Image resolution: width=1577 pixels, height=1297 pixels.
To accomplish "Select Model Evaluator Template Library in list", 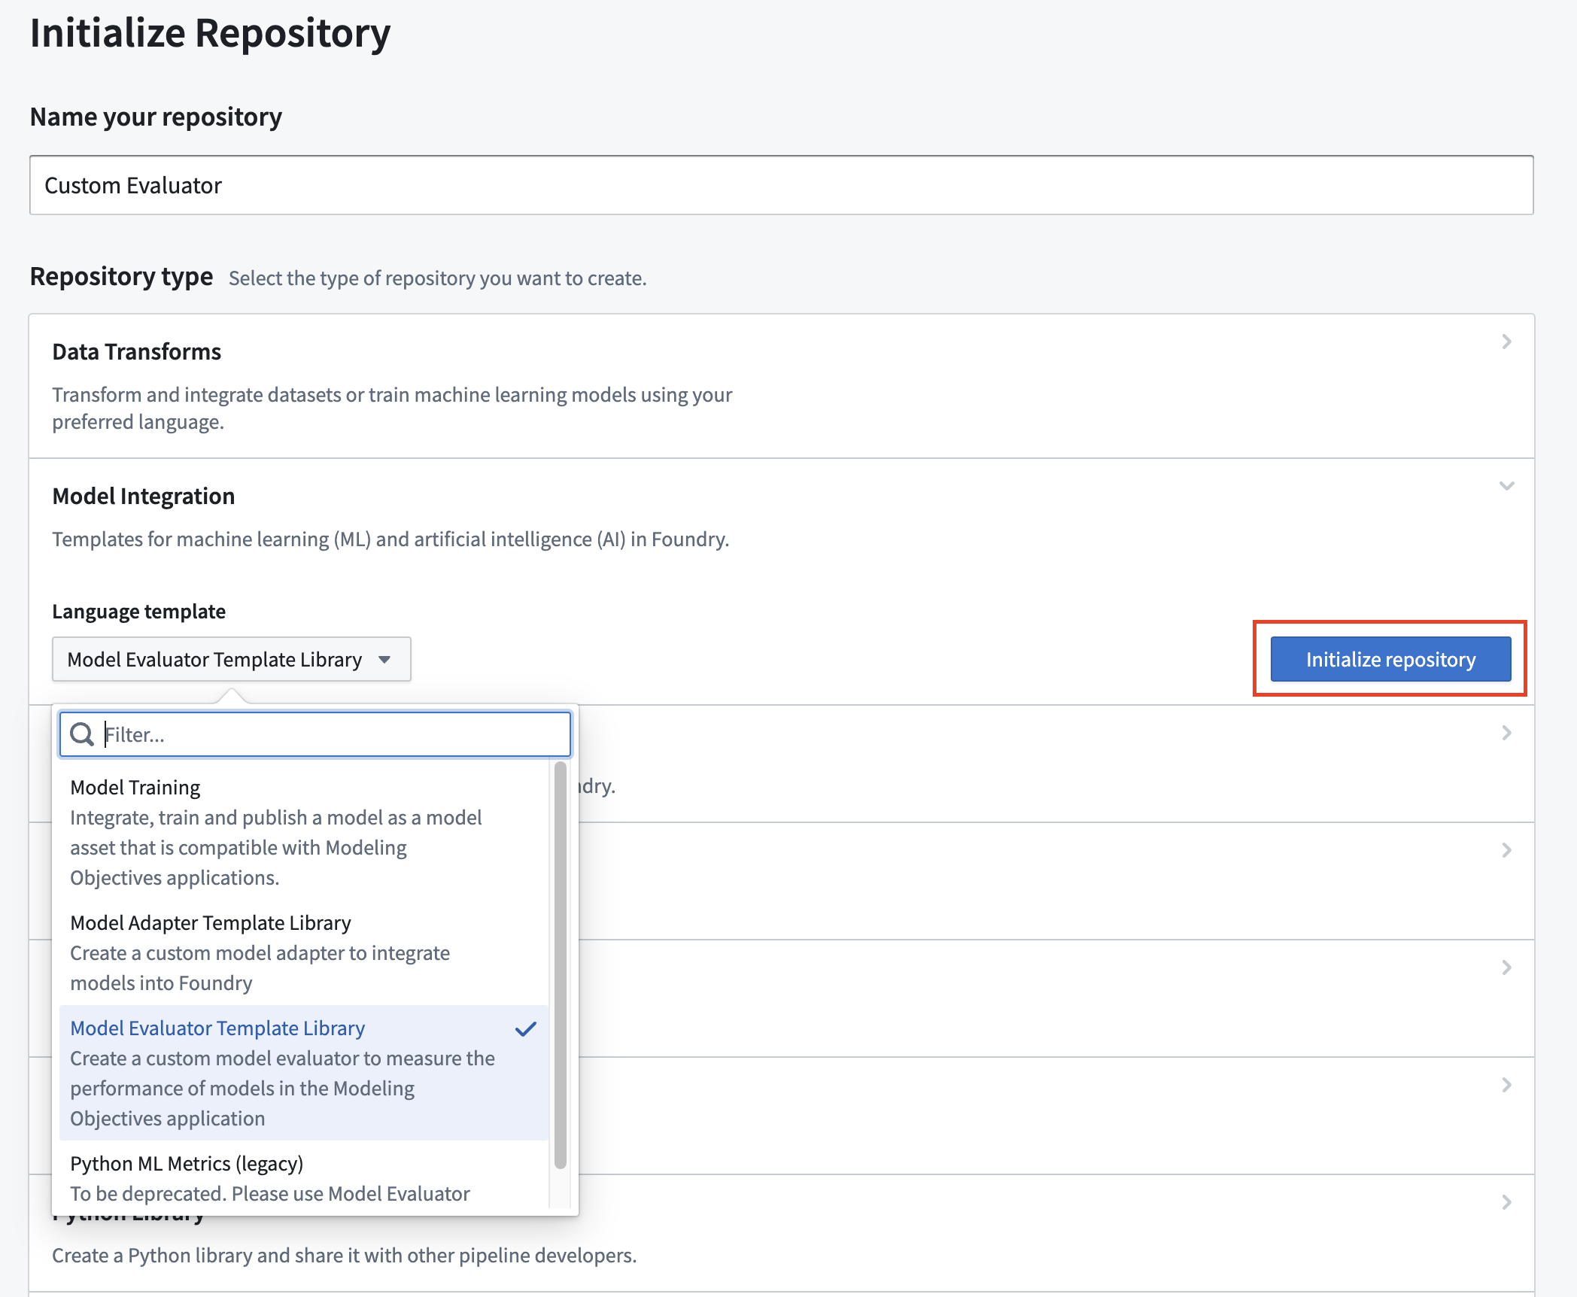I will pos(304,1073).
